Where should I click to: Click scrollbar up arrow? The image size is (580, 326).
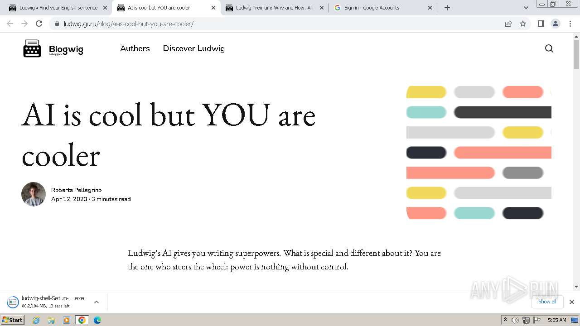576,36
